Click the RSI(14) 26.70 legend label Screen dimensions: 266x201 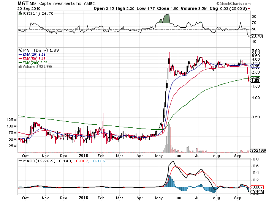coord(38,14)
